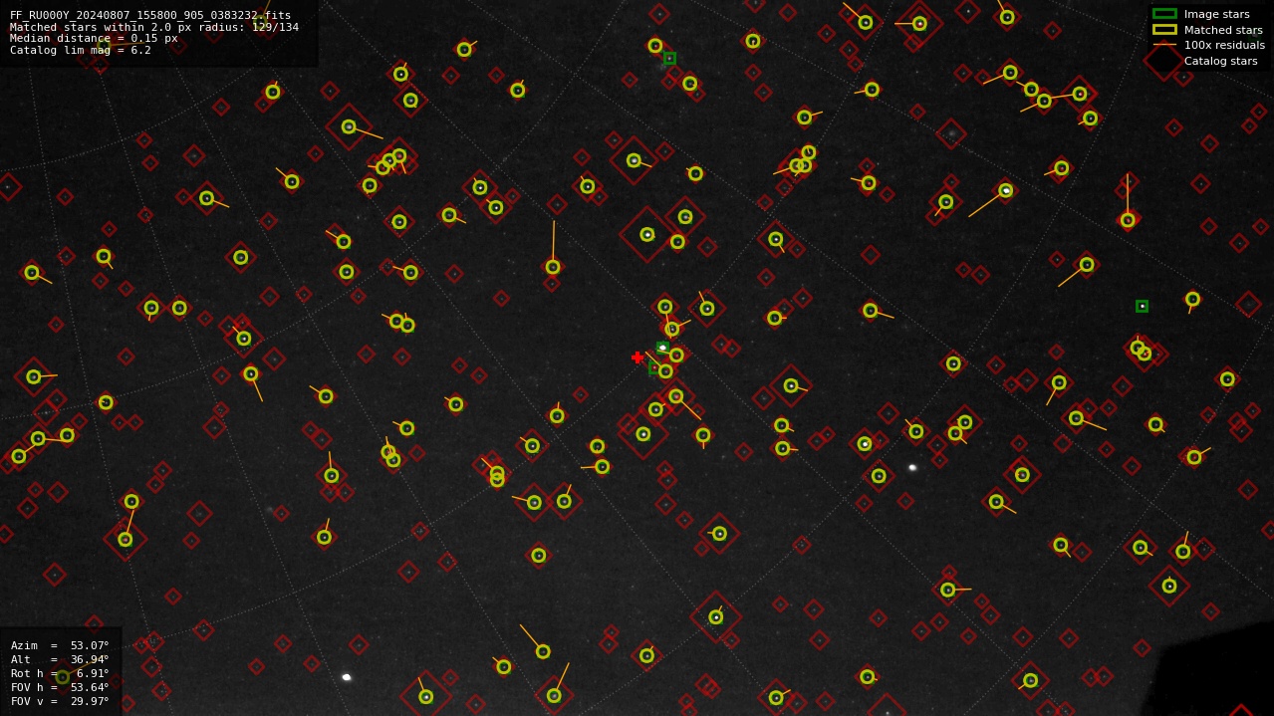This screenshot has width=1274, height=716.
Task: Click the 'Rot h = 6.91°' readout
Action: click(x=60, y=673)
